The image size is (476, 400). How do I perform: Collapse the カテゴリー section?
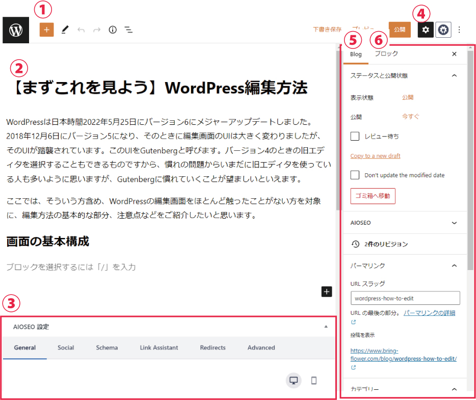coord(454,389)
